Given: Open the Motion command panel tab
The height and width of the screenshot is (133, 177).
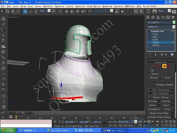Looking at the screenshot, I should tap(163, 17).
